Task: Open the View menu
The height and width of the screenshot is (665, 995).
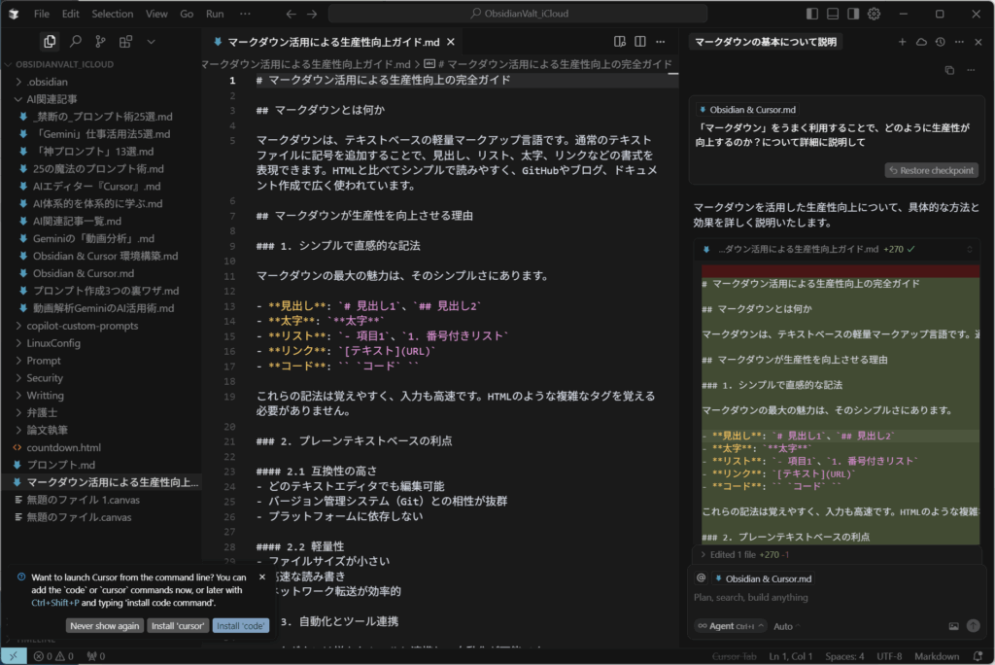Action: (x=156, y=15)
